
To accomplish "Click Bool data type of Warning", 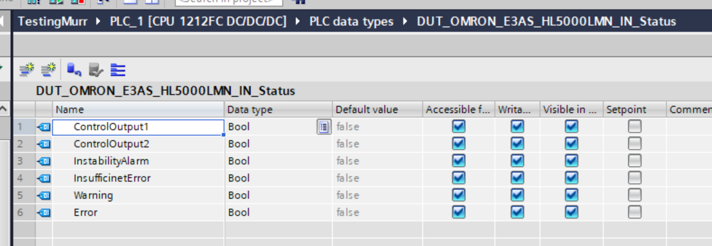I will tap(239, 195).
